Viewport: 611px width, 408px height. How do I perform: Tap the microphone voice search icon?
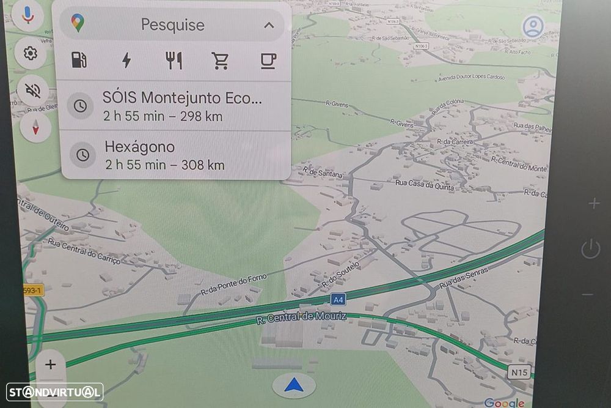tap(27, 15)
